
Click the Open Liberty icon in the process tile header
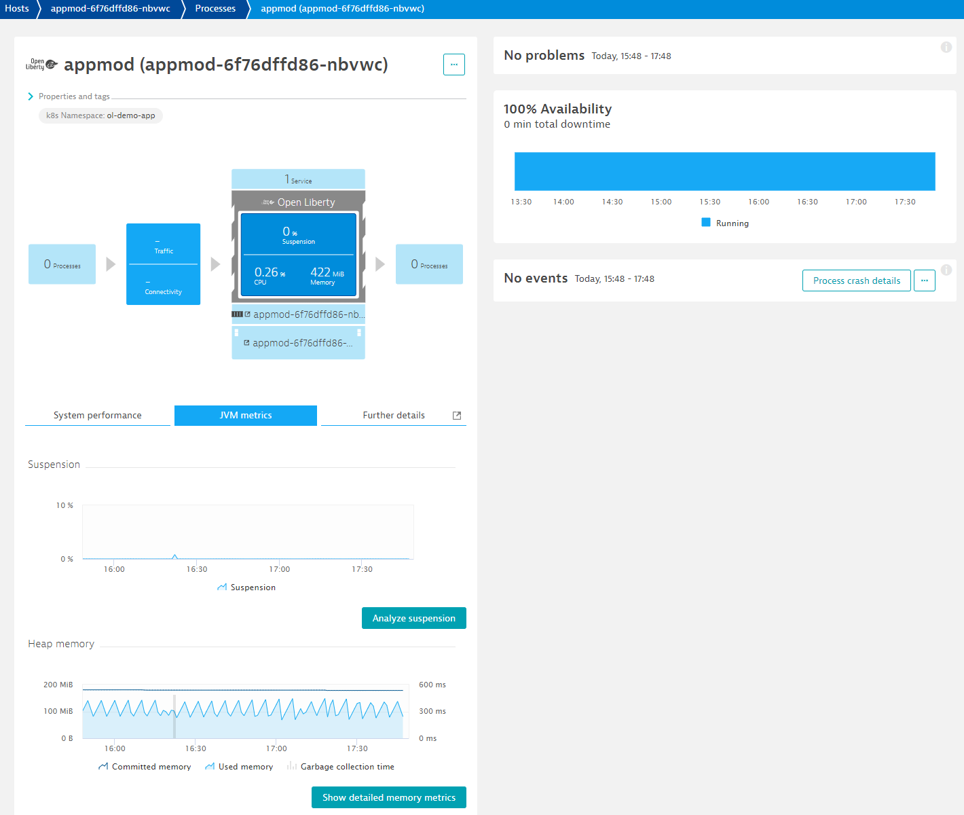[269, 202]
